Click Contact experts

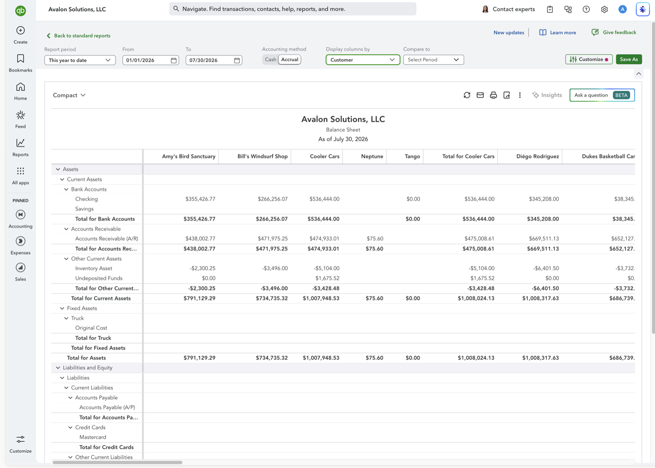(x=508, y=9)
